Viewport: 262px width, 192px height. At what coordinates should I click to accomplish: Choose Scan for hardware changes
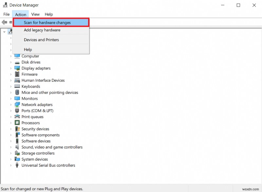point(47,23)
